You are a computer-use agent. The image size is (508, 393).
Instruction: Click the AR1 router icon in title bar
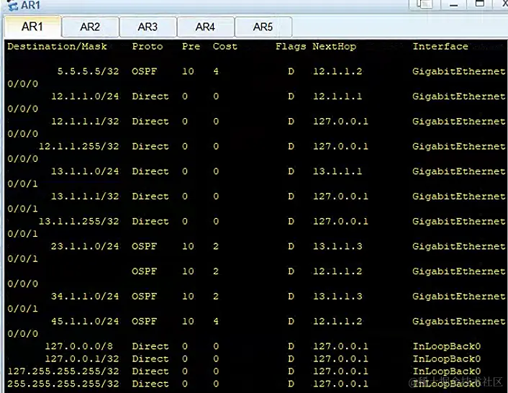click(12, 5)
